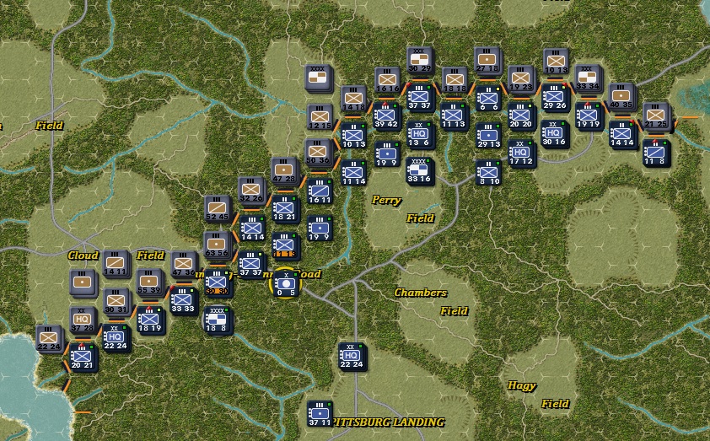Click the gray infantry unit 19 23
This screenshot has width=710, height=441.
click(520, 79)
